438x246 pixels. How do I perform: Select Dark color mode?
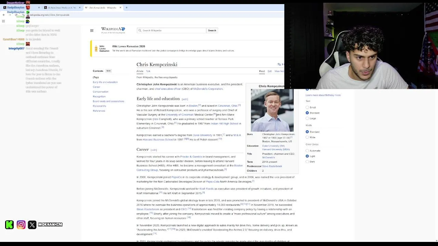tap(307, 162)
